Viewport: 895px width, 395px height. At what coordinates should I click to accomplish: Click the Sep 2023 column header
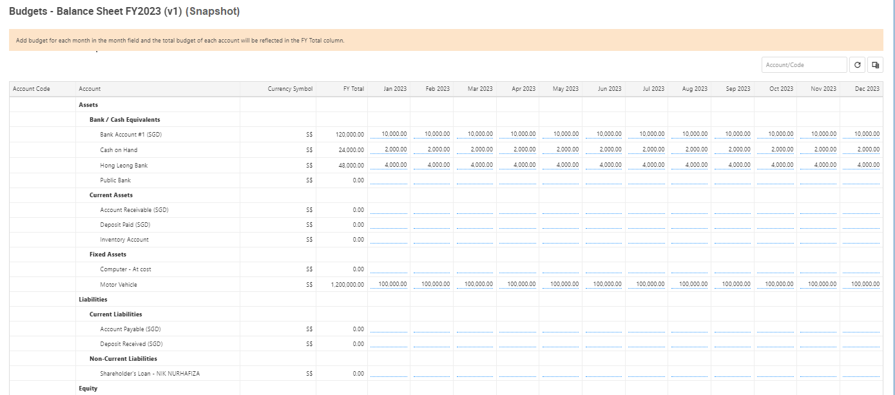pyautogui.click(x=738, y=89)
